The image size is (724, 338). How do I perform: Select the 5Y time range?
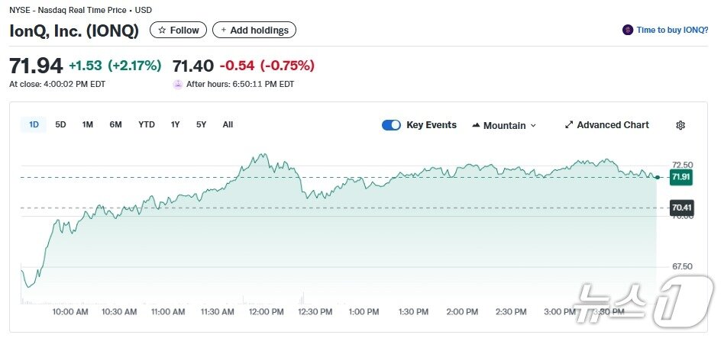201,124
